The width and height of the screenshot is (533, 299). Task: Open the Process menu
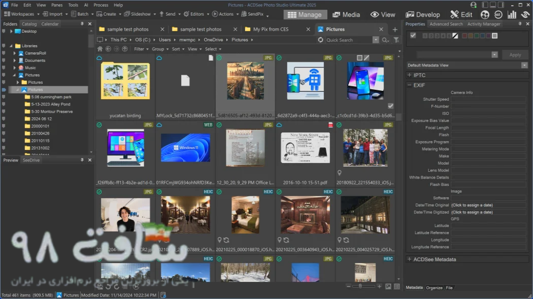[100, 5]
